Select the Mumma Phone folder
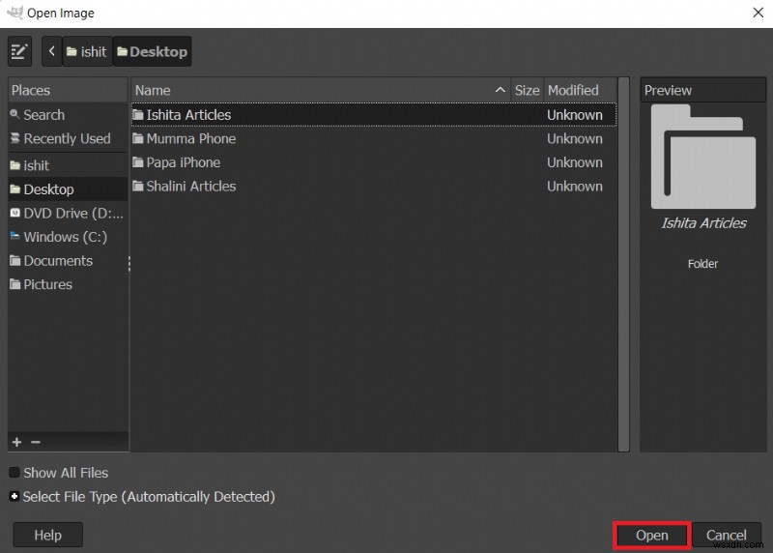This screenshot has width=773, height=553. click(x=374, y=138)
